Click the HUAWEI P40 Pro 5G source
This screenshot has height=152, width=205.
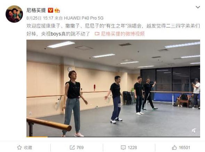pyautogui.click(x=83, y=18)
